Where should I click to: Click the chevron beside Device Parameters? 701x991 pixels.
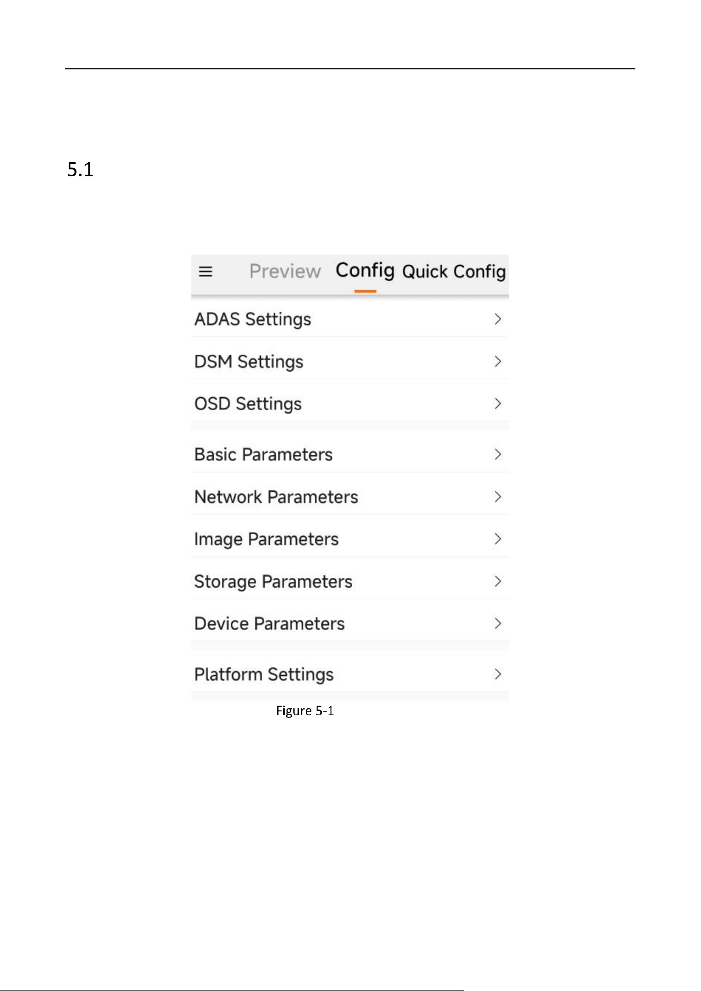click(498, 623)
